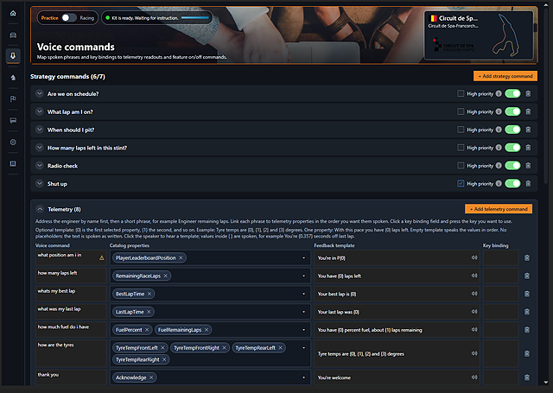
Task: Uncheck High priority for 'Shut up'
Action: click(461, 184)
